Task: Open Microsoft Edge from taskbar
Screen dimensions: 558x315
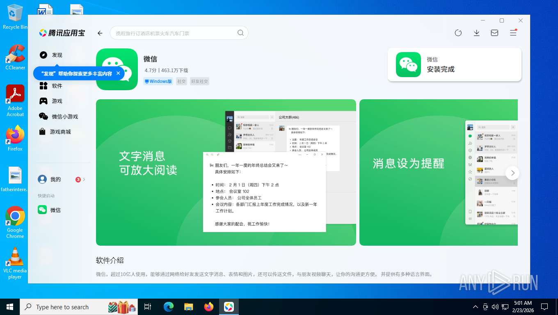Action: click(169, 307)
